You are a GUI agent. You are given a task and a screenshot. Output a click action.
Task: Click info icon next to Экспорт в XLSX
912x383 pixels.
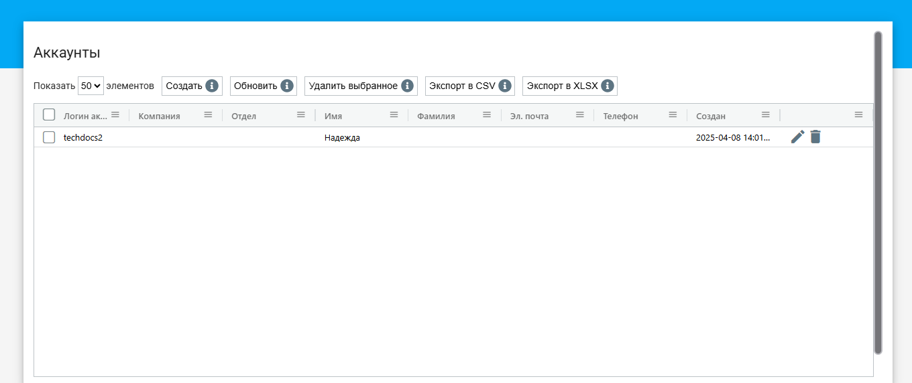(608, 86)
